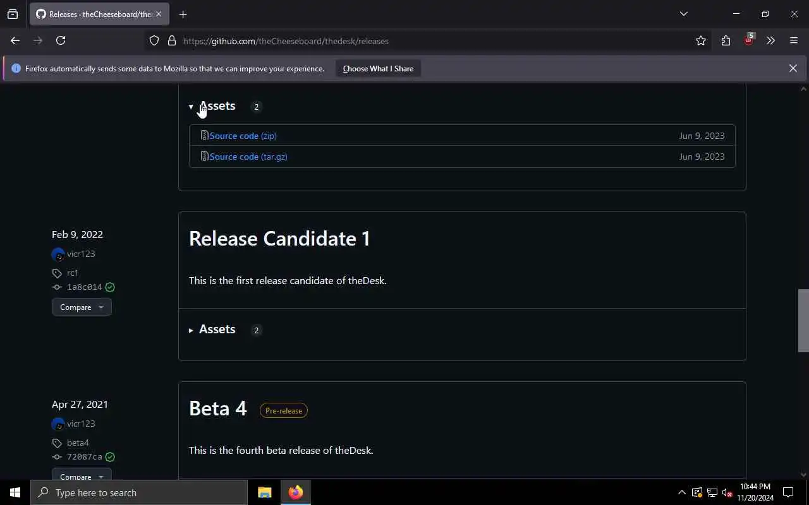Click the tracking protection shield icon

tap(154, 40)
